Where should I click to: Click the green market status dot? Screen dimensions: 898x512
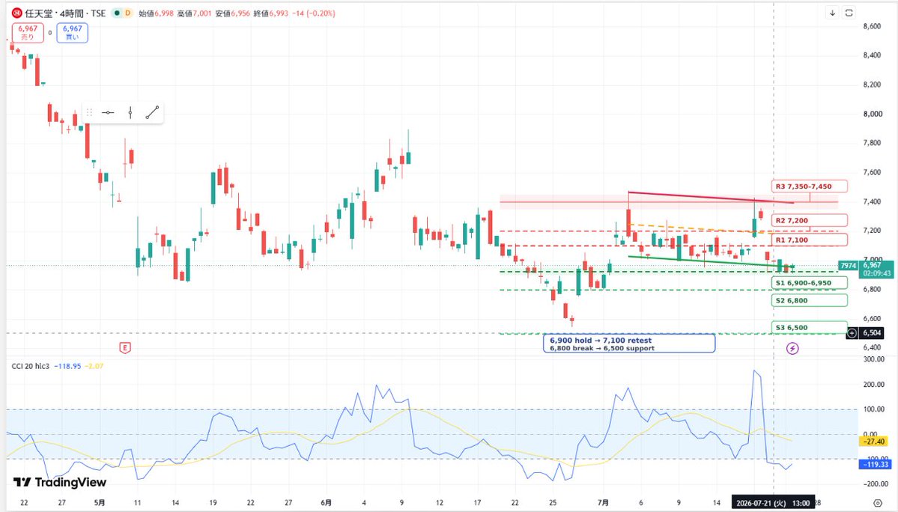point(117,13)
